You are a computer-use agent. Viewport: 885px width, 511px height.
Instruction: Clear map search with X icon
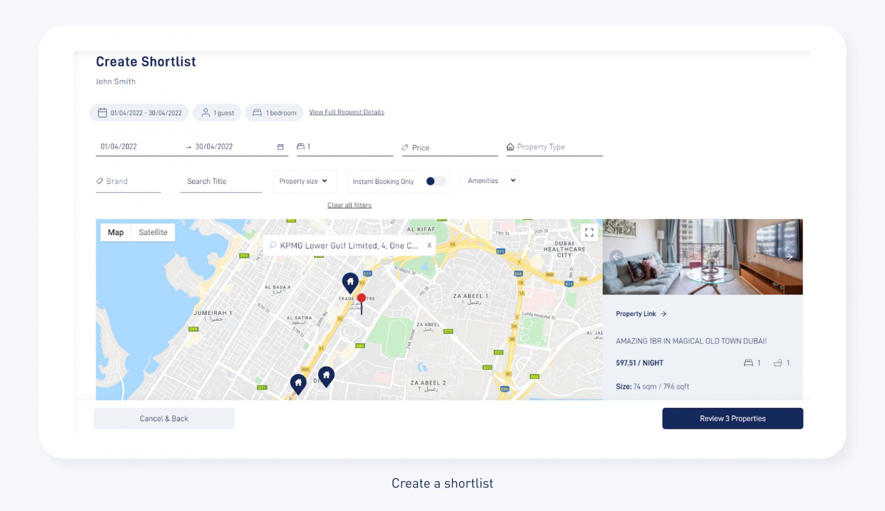click(x=429, y=246)
